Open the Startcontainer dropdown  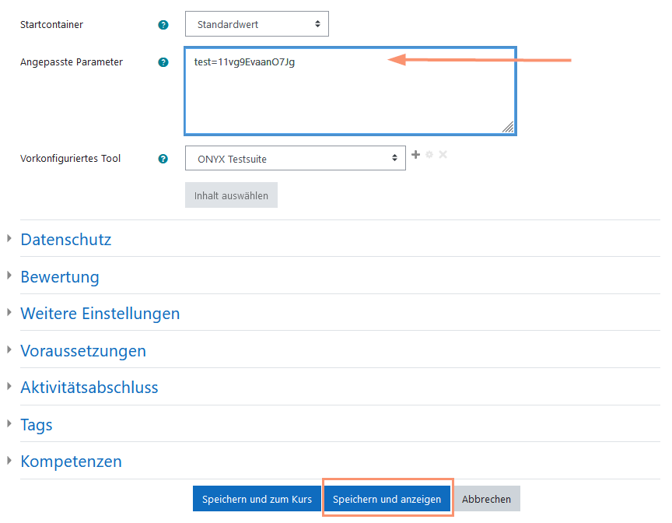(x=257, y=24)
